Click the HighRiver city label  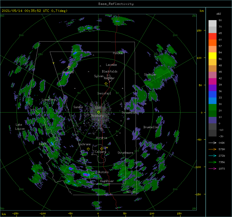(107, 181)
